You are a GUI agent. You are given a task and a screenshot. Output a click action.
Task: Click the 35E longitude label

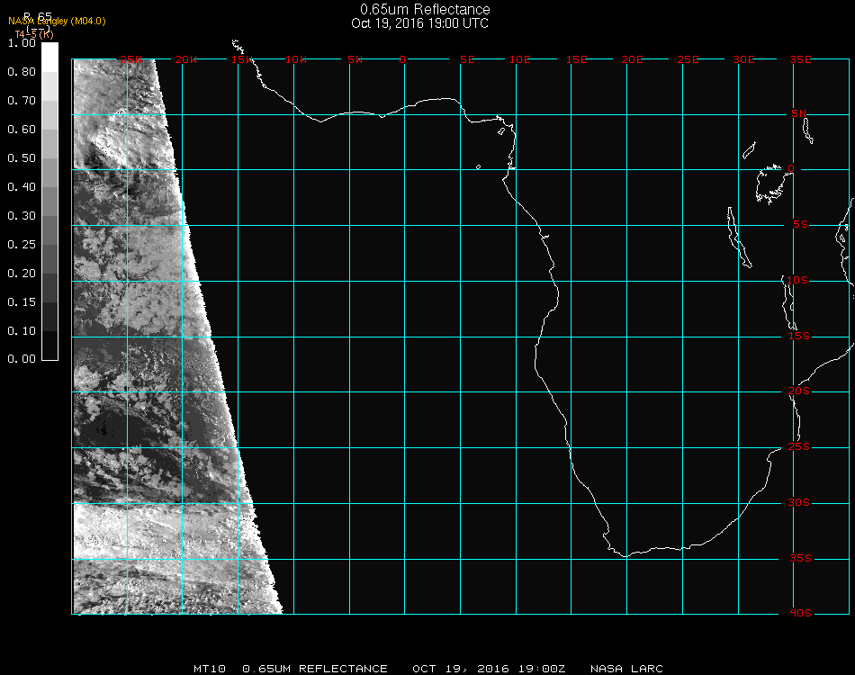800,59
